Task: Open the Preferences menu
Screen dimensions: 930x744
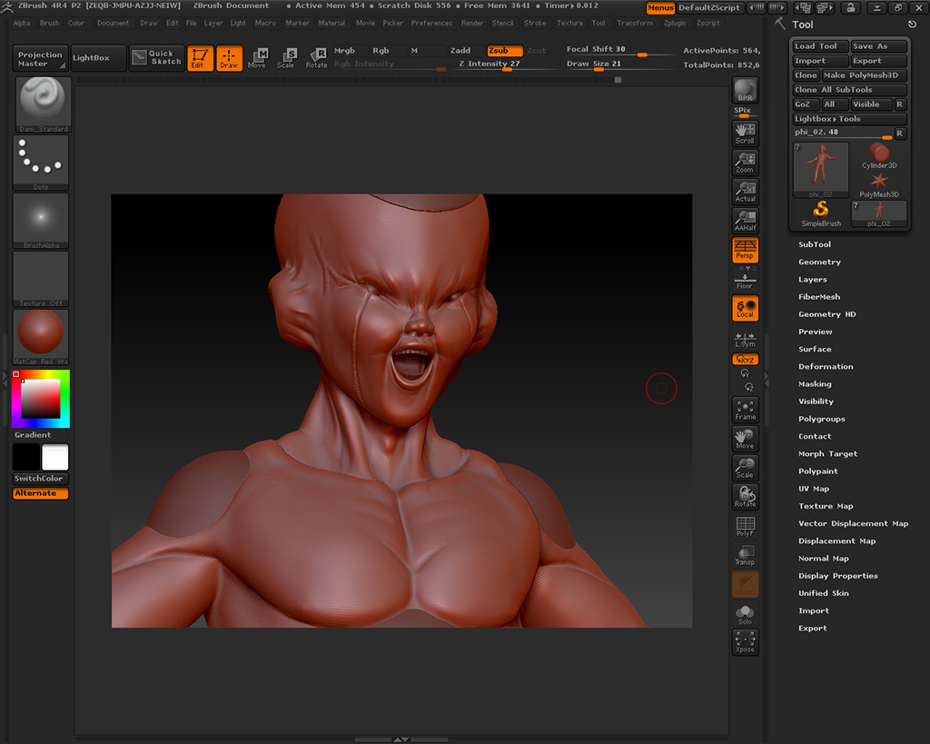Action: [431, 23]
